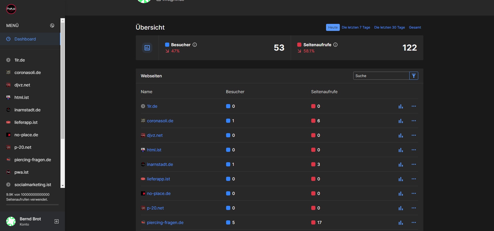Click the overview chart icon left of Besucher
This screenshot has width=494, height=231.
pyautogui.click(x=147, y=48)
